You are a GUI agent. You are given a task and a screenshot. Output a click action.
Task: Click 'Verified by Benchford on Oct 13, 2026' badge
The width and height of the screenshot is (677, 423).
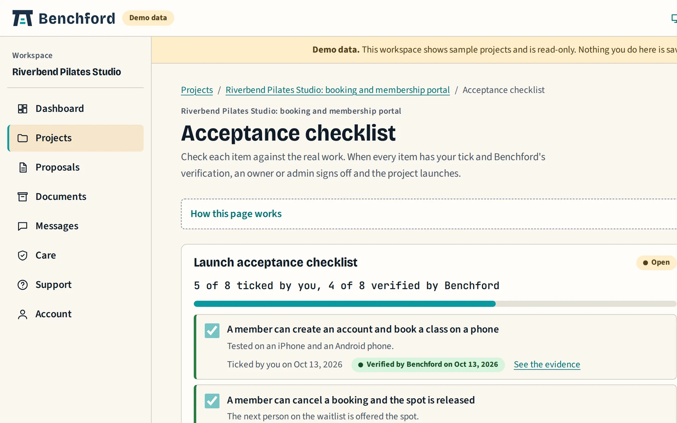pos(428,364)
